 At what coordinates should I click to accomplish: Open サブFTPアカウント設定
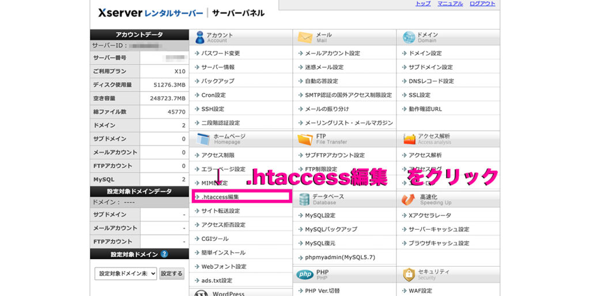(335, 155)
